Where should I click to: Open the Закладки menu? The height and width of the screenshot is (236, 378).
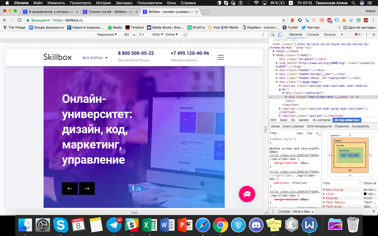point(124,3)
